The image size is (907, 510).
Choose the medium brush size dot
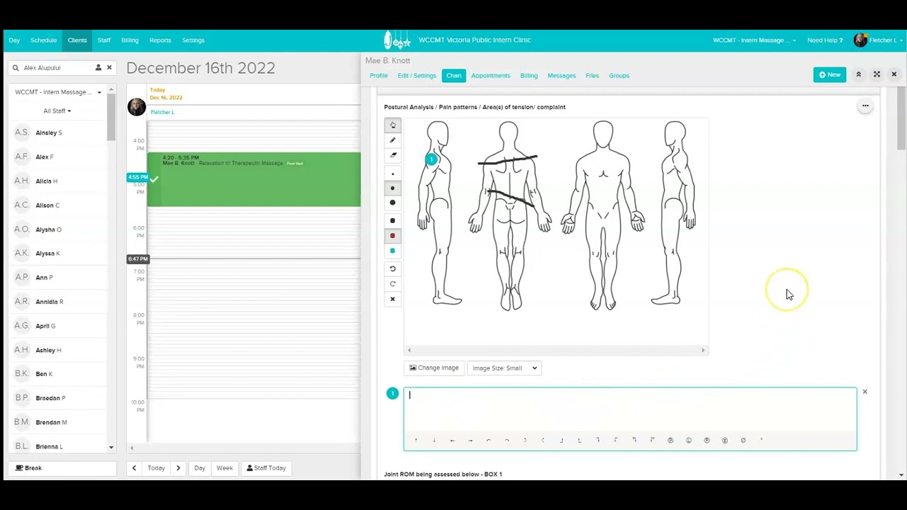(x=393, y=188)
